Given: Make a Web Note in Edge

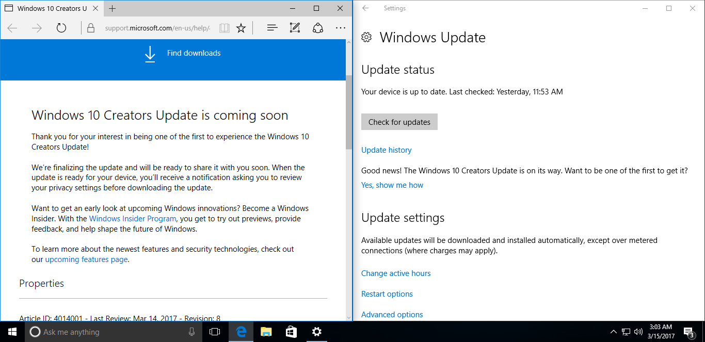Looking at the screenshot, I should pos(295,28).
